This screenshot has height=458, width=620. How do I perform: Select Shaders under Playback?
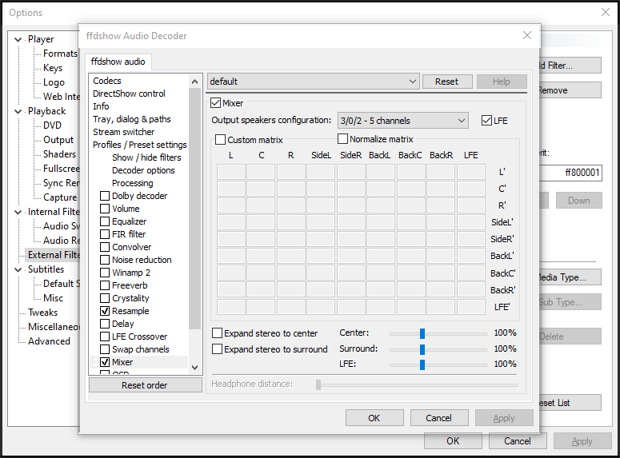(x=59, y=154)
